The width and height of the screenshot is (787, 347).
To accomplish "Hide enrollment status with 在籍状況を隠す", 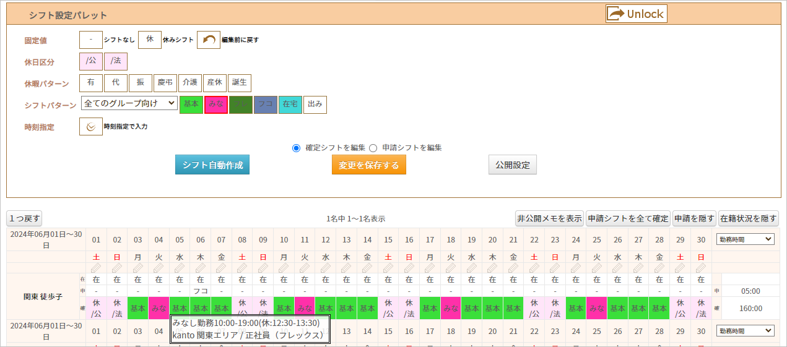I will coord(748,218).
